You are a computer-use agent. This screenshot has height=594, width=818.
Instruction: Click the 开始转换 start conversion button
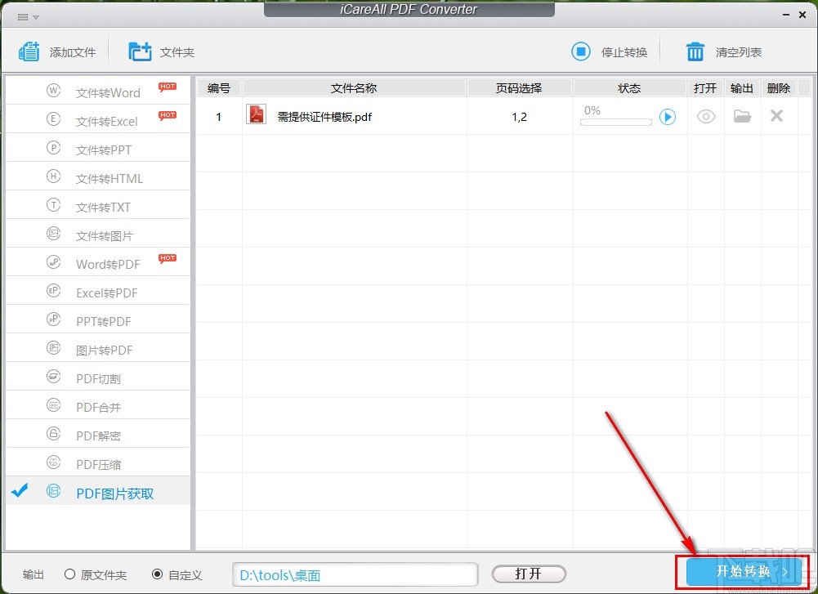tap(744, 572)
